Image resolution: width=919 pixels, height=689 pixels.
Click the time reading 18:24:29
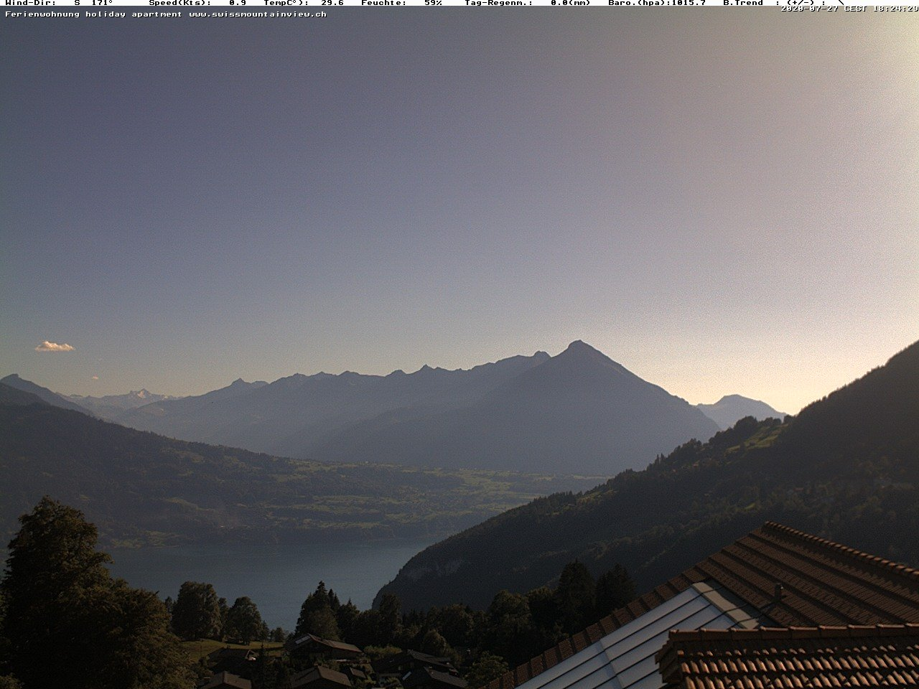895,9
